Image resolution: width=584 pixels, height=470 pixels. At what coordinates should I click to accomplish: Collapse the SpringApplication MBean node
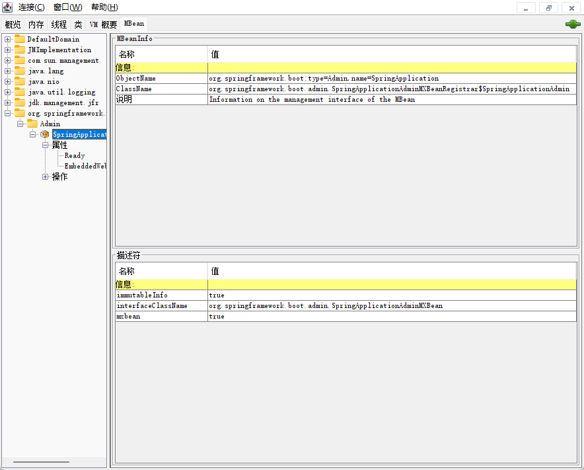coord(33,134)
